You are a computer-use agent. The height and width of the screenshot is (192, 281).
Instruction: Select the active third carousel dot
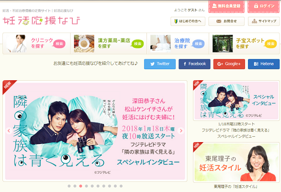80,186
